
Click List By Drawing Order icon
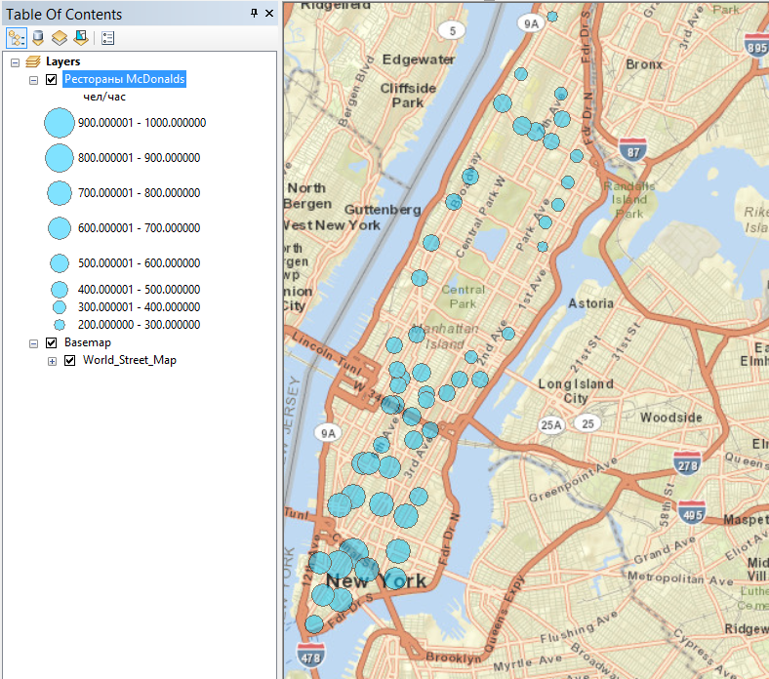[17, 38]
